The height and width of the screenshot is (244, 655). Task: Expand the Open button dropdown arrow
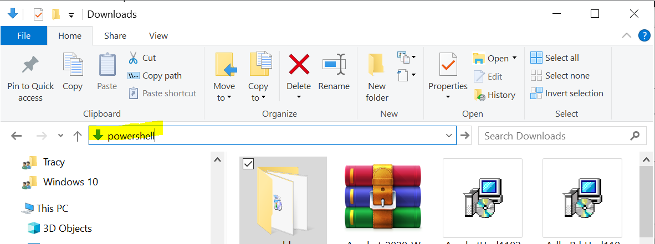point(515,58)
